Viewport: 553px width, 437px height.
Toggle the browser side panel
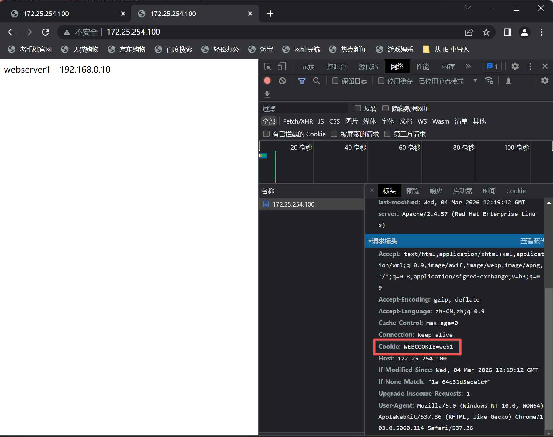507,32
